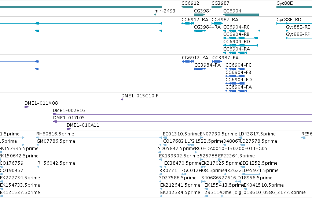Select the EK157335.5prime label
The width and height of the screenshot is (312, 198).
click(19, 149)
